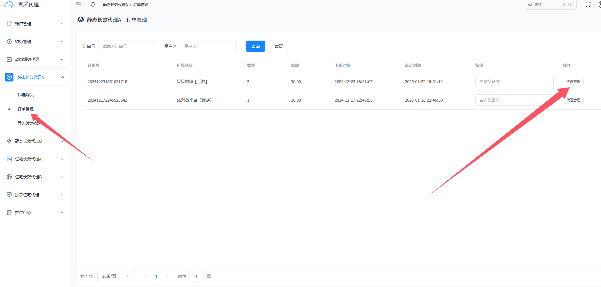Click the 住宅长效代理B globe icon
Image resolution: width=601 pixels, height=287 pixels.
(x=9, y=177)
